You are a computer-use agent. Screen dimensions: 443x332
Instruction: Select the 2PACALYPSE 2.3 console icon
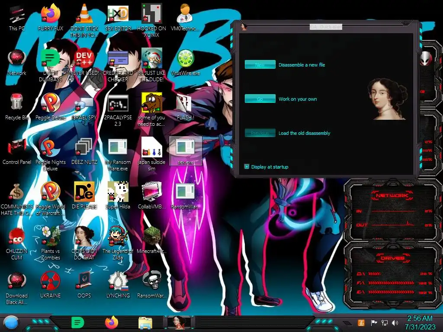pos(118,103)
